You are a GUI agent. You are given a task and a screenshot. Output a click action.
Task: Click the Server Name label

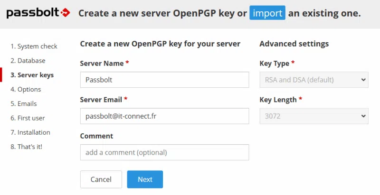[x=104, y=63]
